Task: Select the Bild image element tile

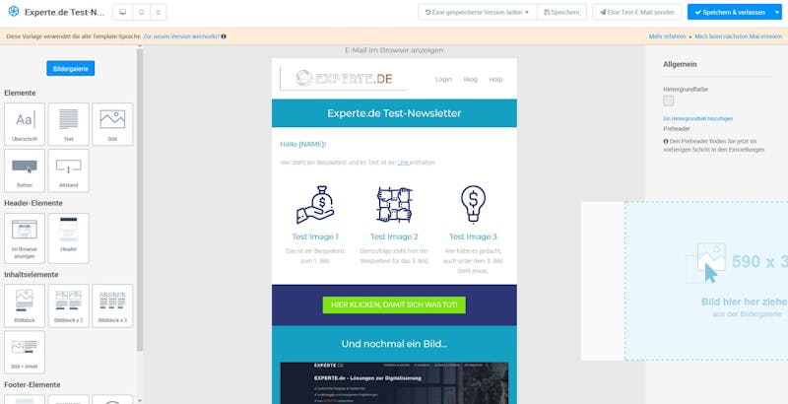Action: point(112,124)
